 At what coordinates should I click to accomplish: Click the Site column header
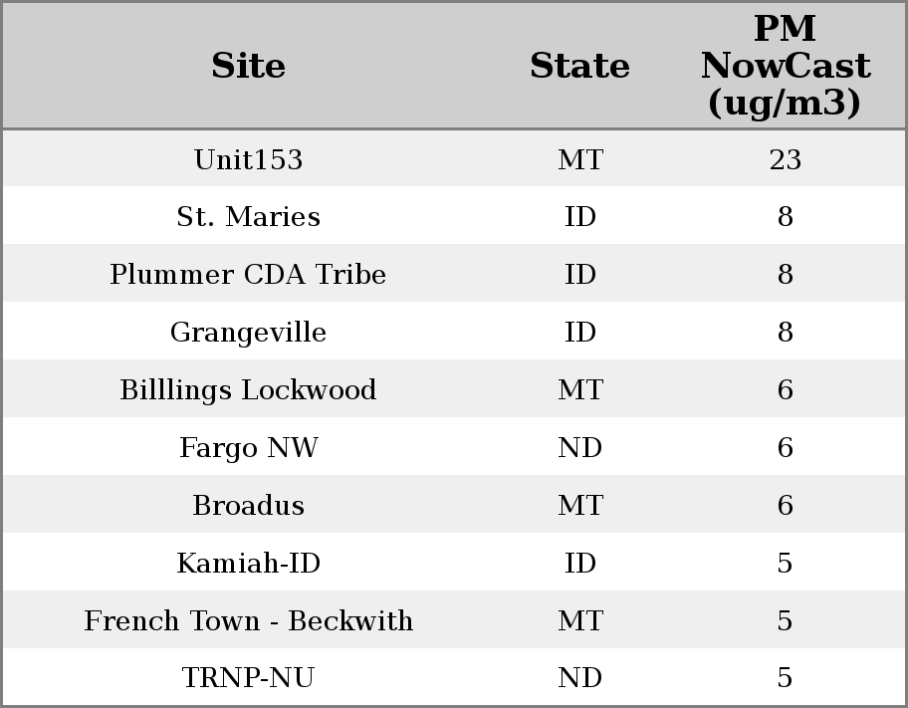(x=248, y=66)
